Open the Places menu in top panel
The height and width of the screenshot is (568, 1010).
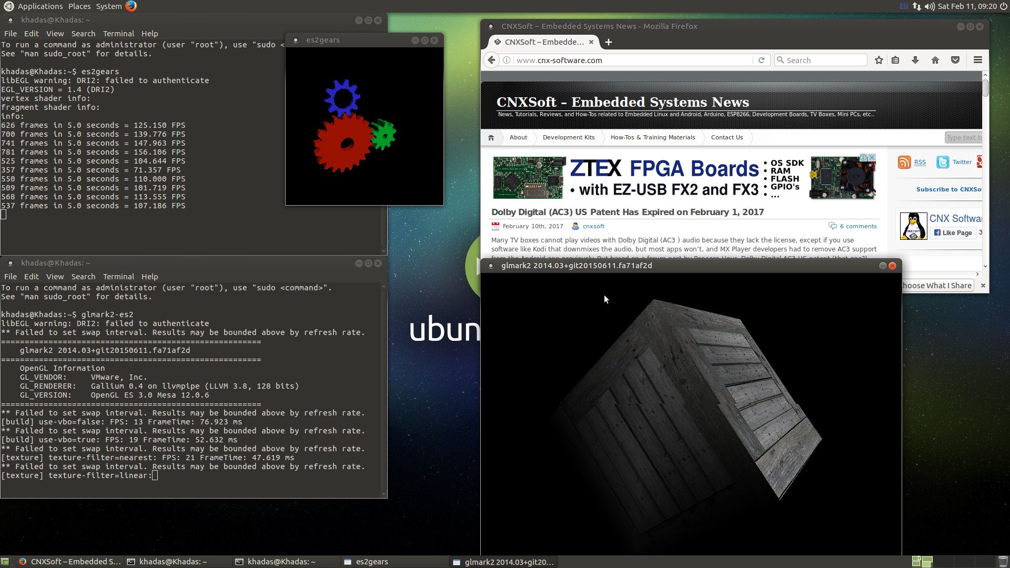(79, 6)
